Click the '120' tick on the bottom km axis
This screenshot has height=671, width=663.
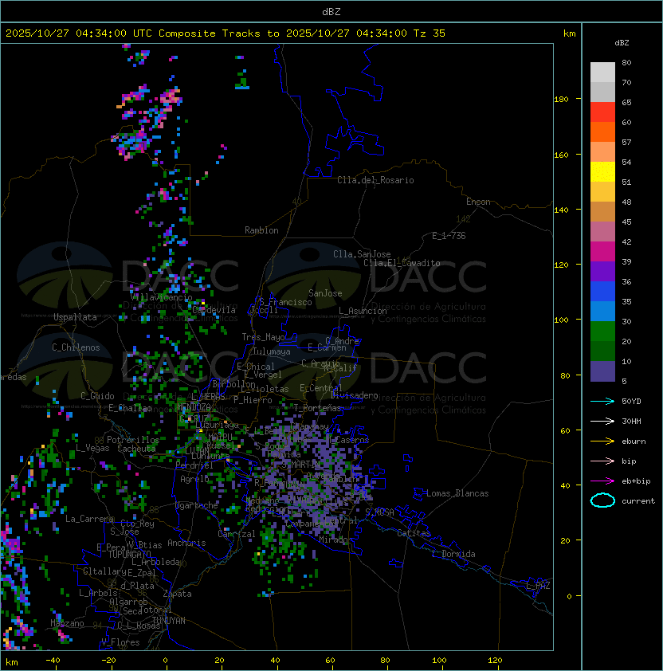(x=495, y=661)
